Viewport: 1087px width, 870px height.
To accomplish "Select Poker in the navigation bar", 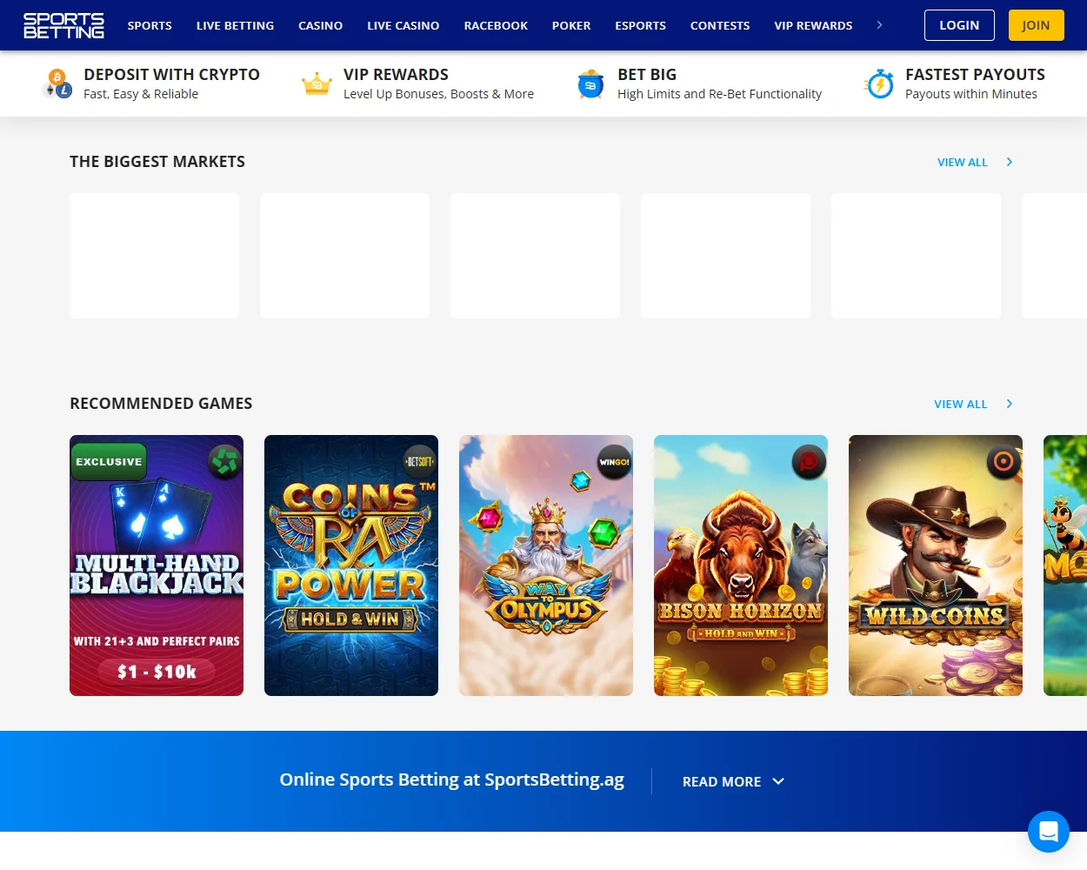I will 571,25.
